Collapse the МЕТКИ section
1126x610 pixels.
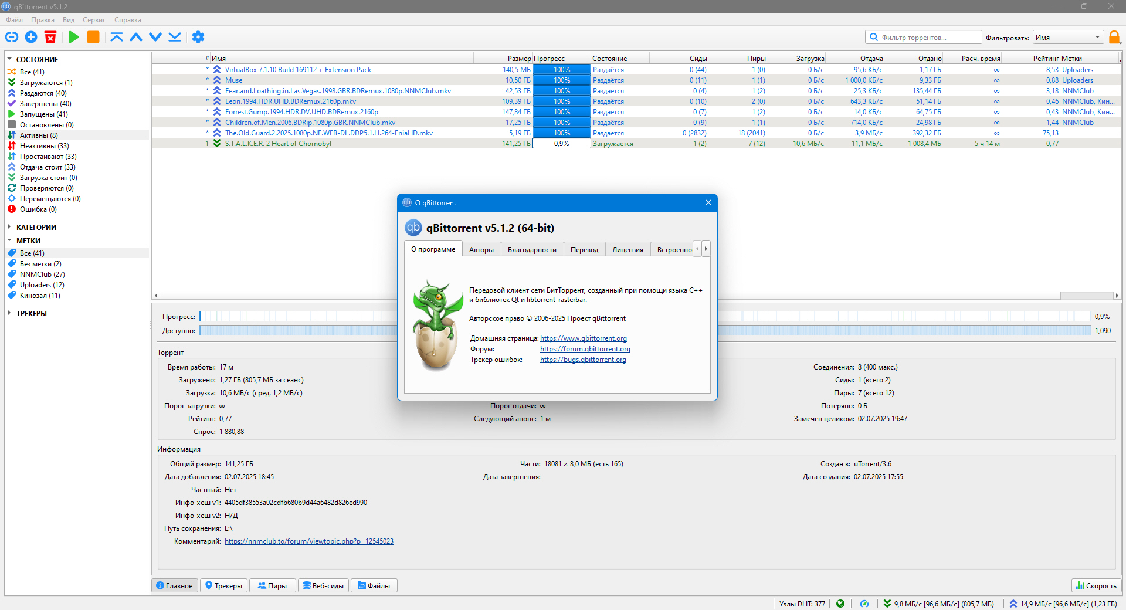9,240
